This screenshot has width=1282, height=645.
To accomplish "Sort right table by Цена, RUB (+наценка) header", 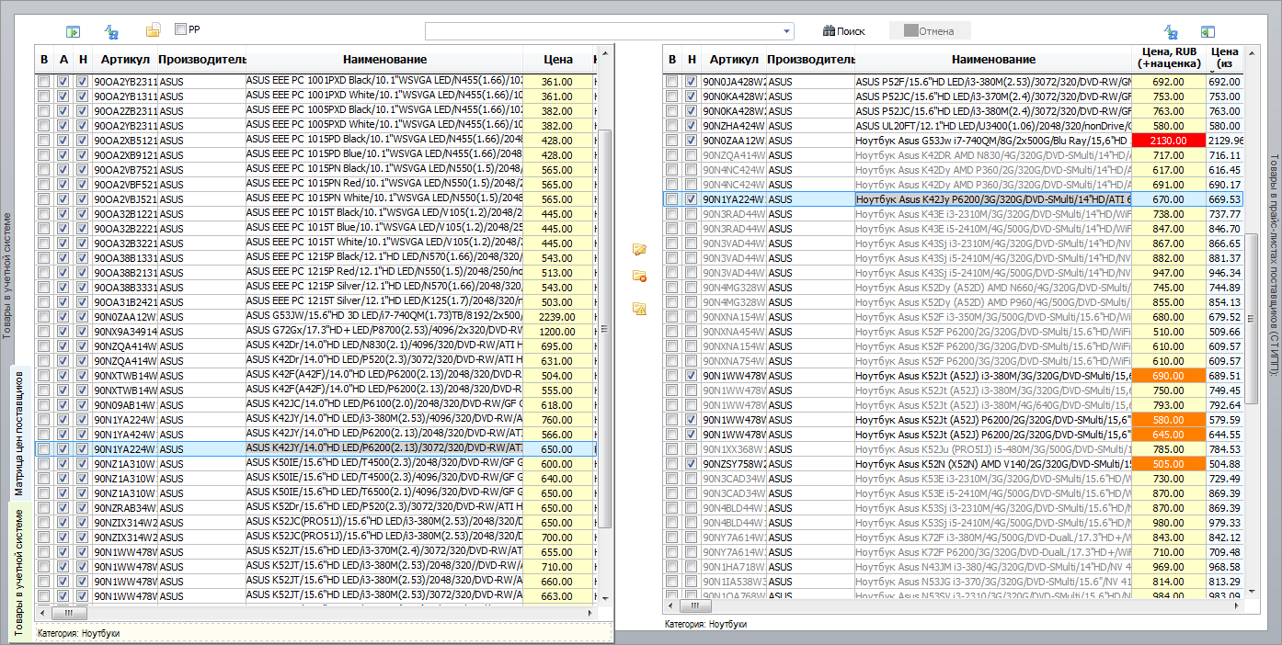I will click(1168, 60).
